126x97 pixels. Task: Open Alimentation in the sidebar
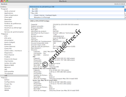(x=9, y=40)
